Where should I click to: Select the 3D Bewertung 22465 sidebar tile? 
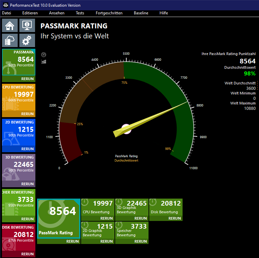point(19,167)
